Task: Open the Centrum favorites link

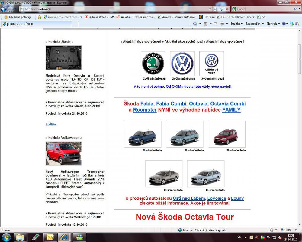Action: (x=207, y=17)
